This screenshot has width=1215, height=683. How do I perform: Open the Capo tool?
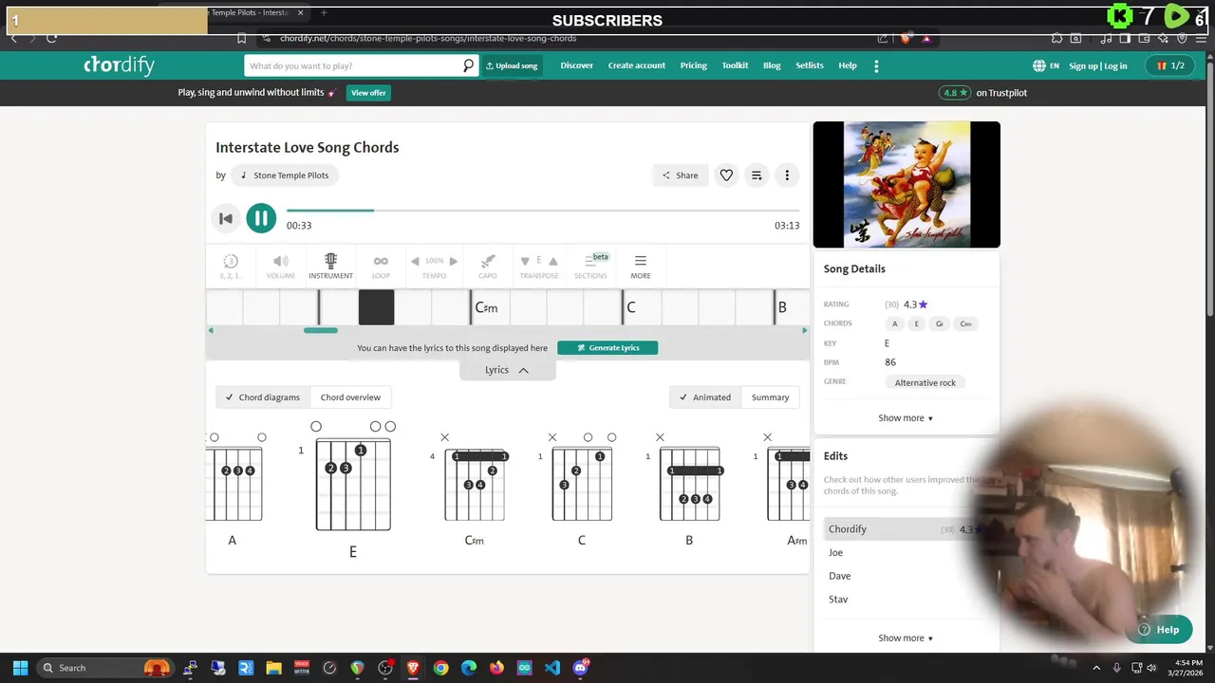[487, 267]
